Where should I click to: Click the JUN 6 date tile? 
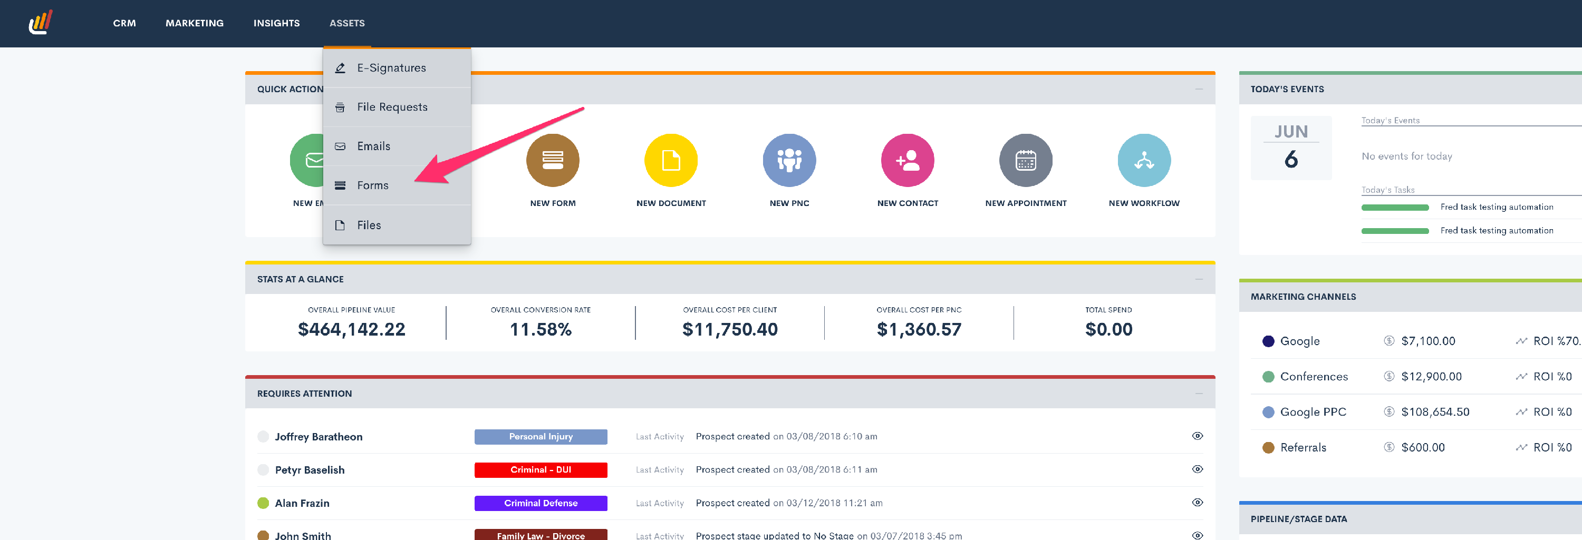[1291, 148]
